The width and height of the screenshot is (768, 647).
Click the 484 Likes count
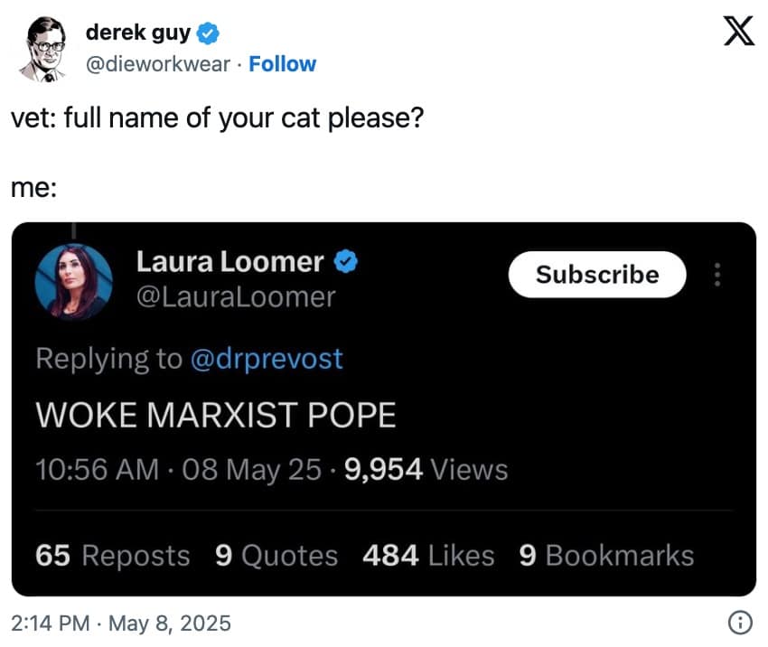tap(428, 556)
